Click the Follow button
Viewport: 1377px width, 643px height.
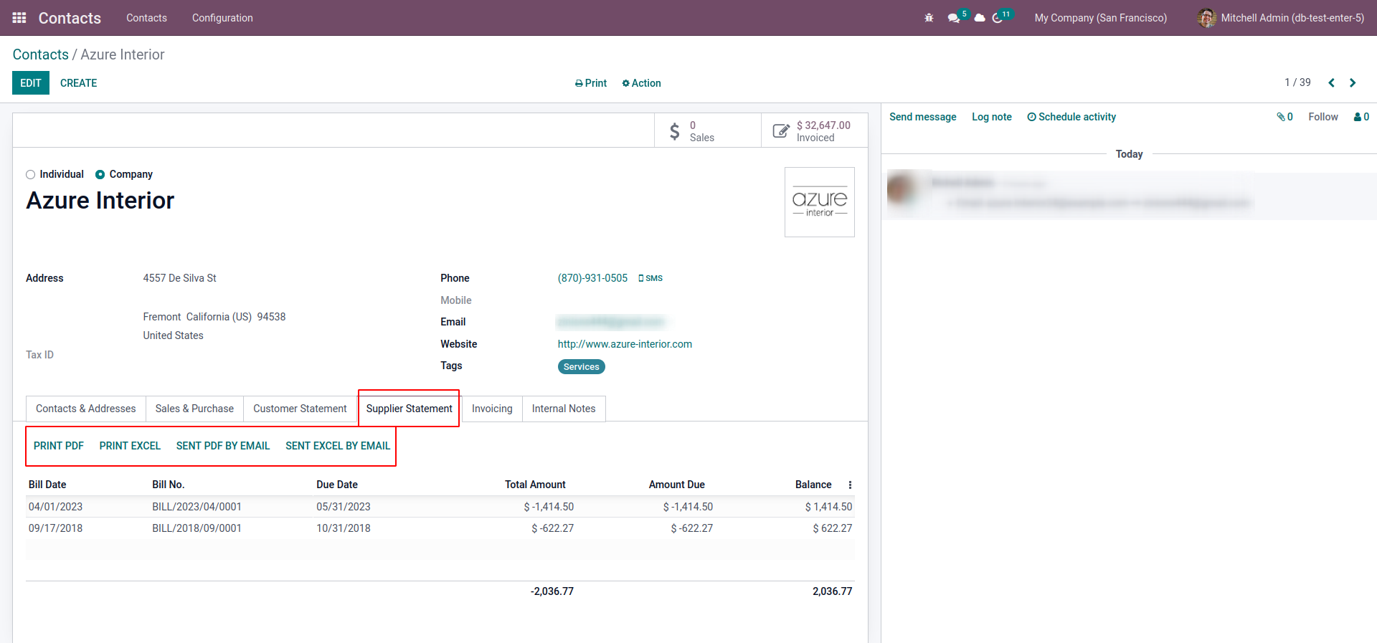tap(1323, 117)
